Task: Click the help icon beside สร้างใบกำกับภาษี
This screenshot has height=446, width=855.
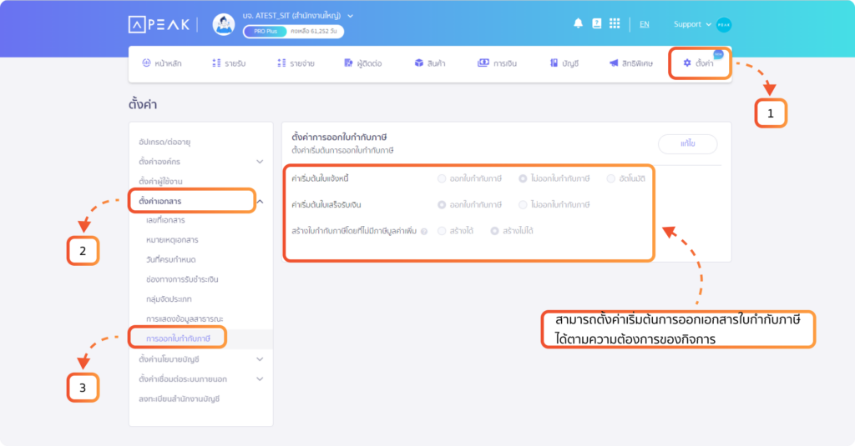Action: coord(423,232)
